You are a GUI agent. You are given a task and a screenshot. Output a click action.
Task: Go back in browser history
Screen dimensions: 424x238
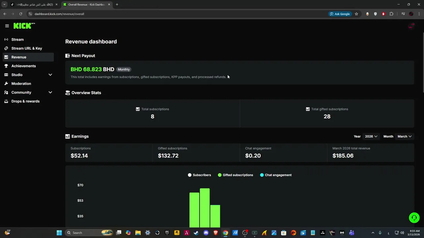coord(5,14)
